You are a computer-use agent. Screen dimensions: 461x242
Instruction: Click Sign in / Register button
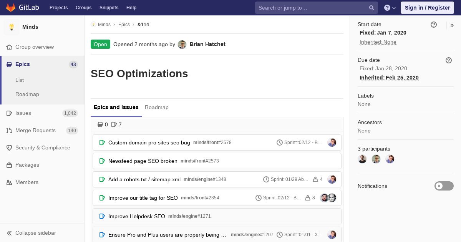coord(427,8)
